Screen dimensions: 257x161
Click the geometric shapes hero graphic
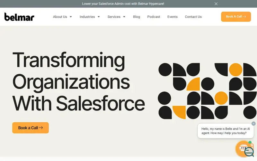tap(207, 91)
